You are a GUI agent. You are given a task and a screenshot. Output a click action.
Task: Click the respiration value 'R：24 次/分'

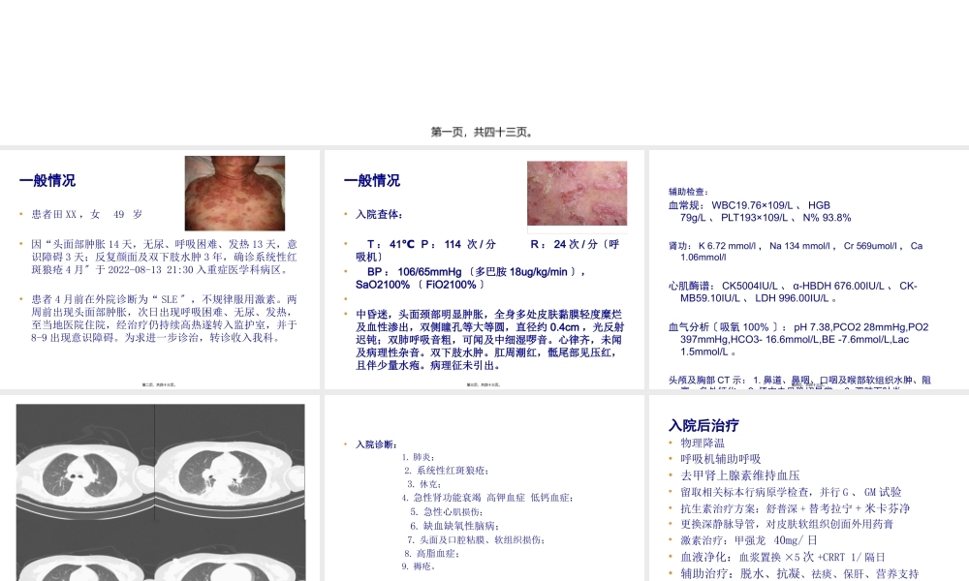click(564, 244)
